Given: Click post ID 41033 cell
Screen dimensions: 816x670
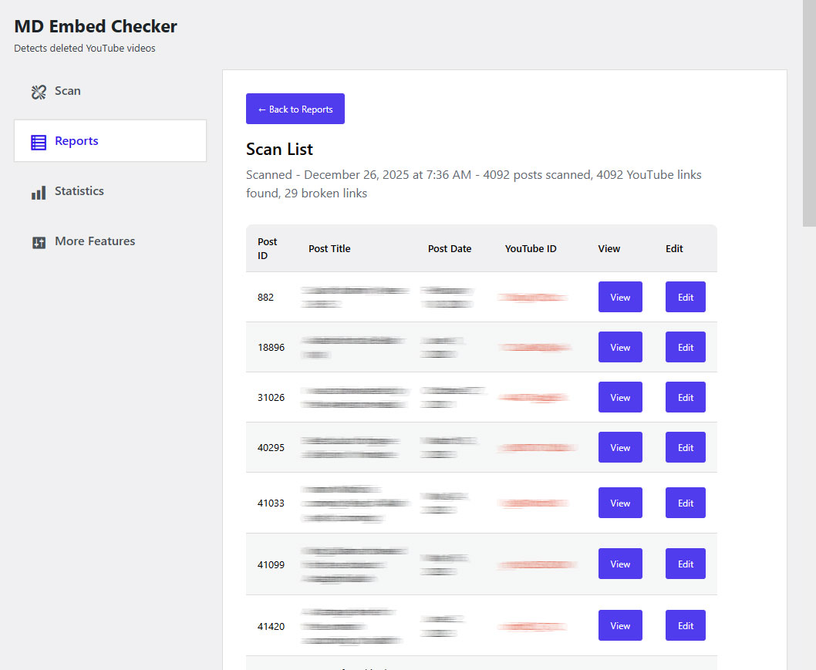Looking at the screenshot, I should tap(271, 503).
